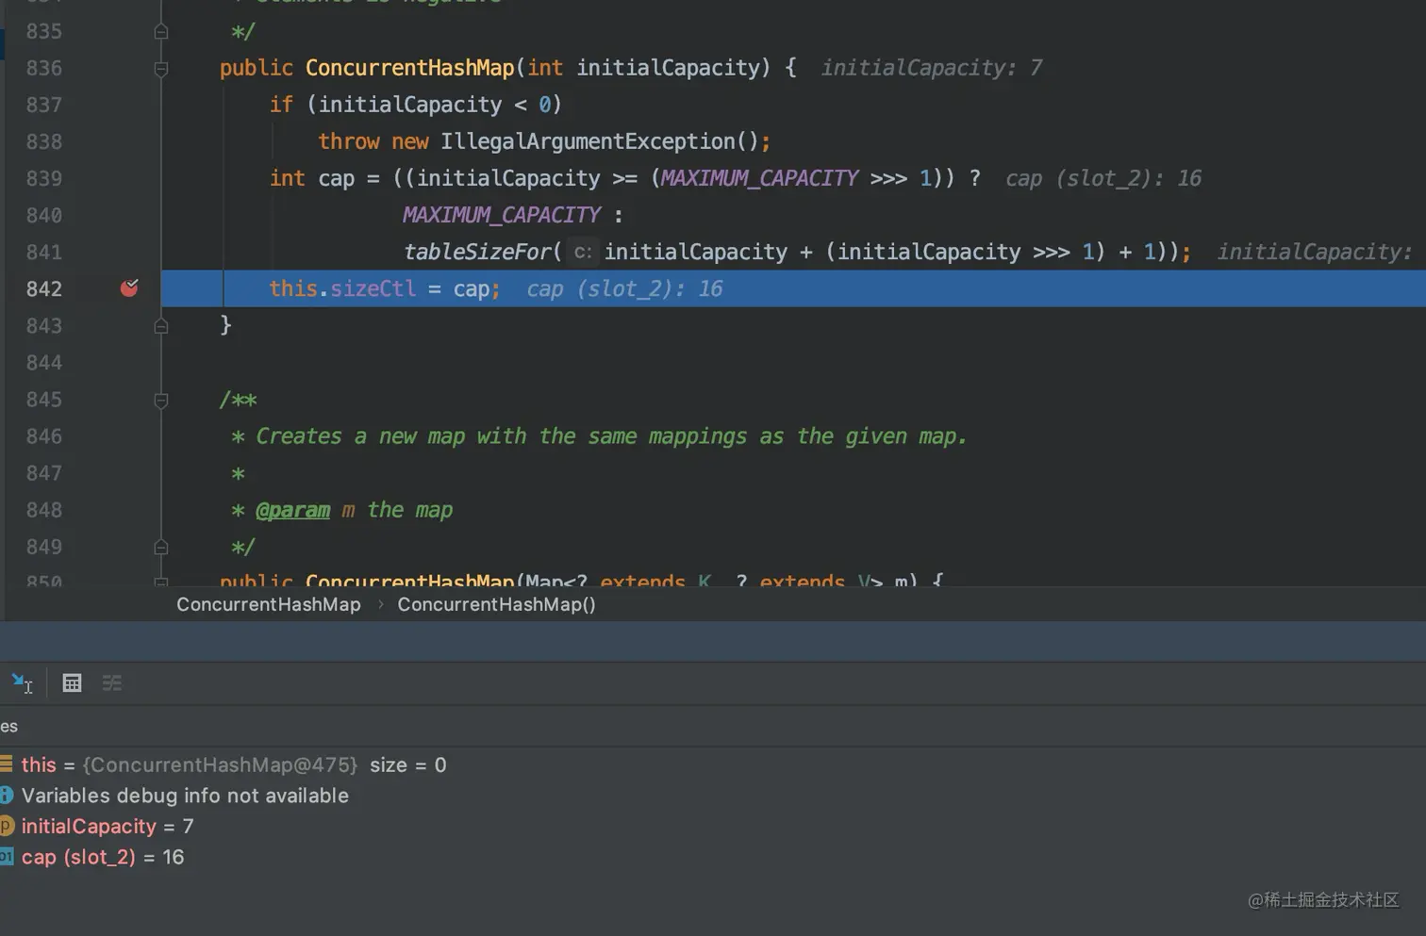
Task: Open Evaluate Expression calculator icon
Action: click(72, 682)
